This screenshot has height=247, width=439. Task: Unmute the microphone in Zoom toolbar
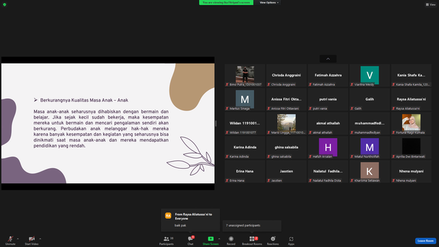pos(10,240)
